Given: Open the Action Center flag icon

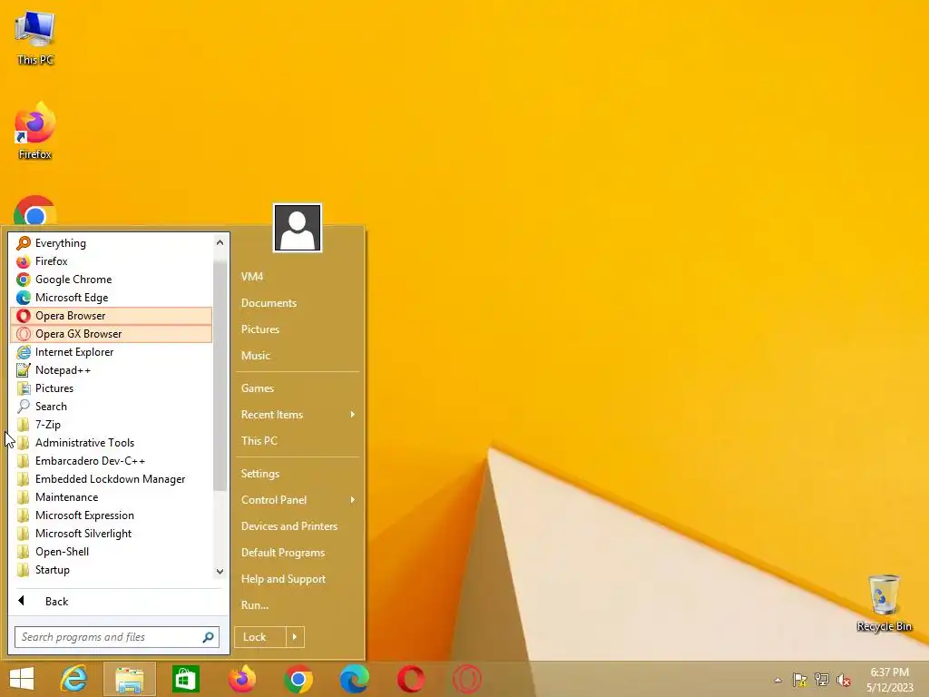Looking at the screenshot, I should pos(800,680).
